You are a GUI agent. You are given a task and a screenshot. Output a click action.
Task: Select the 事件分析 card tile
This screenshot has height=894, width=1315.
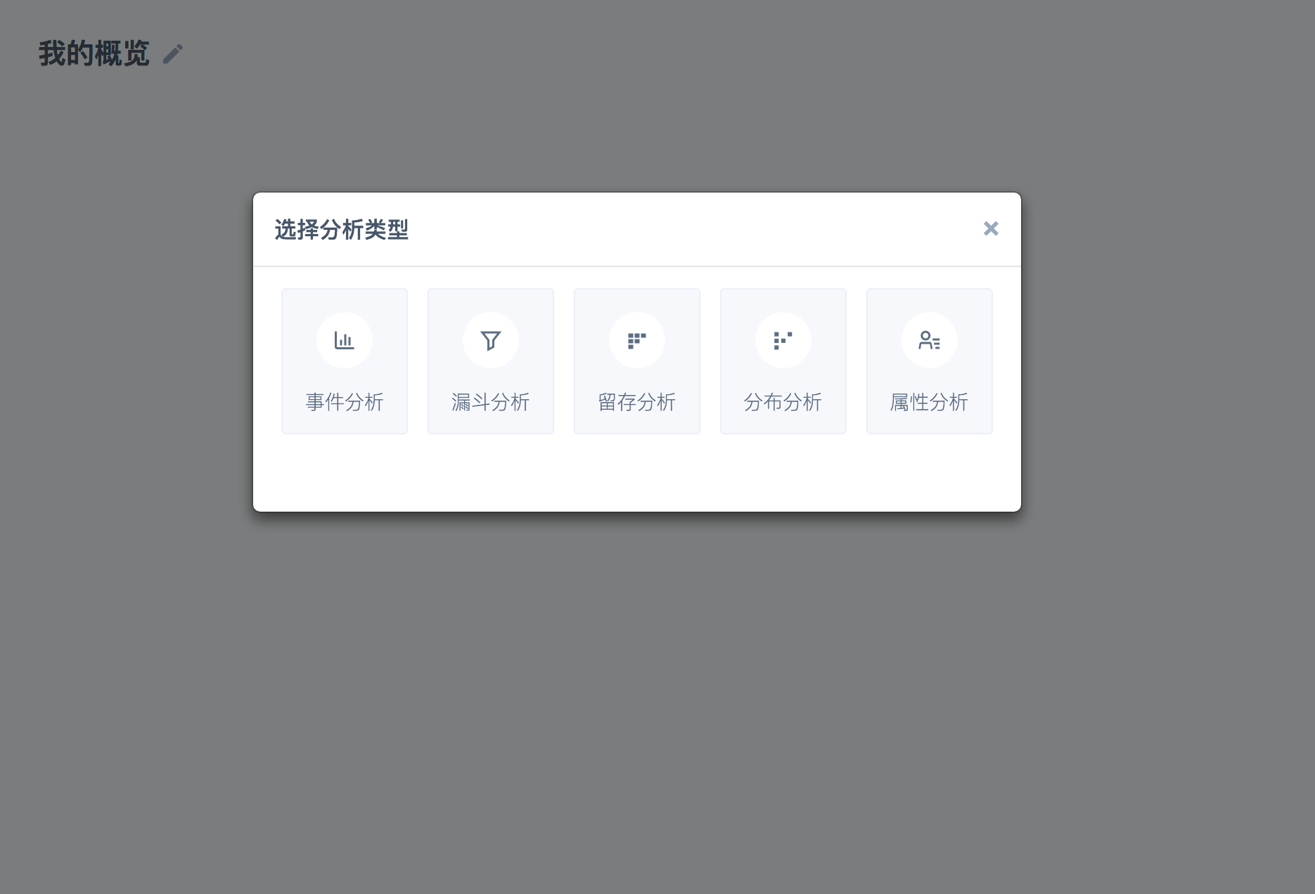pos(345,361)
